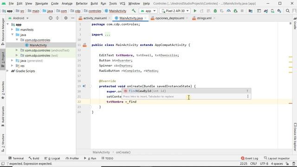Click the Search Everywhere magnifier icon

point(288,11)
